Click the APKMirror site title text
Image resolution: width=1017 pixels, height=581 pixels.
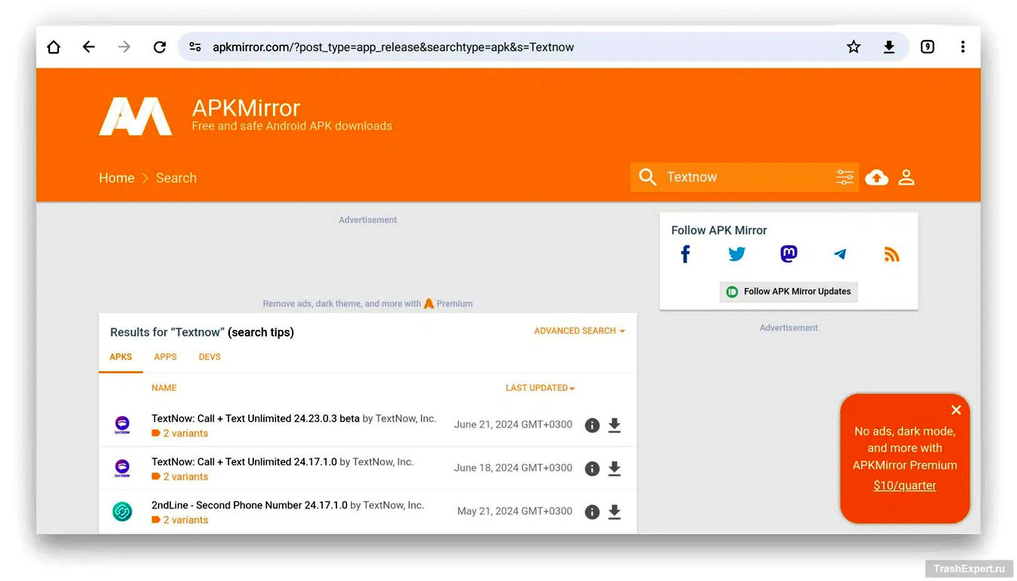[246, 107]
